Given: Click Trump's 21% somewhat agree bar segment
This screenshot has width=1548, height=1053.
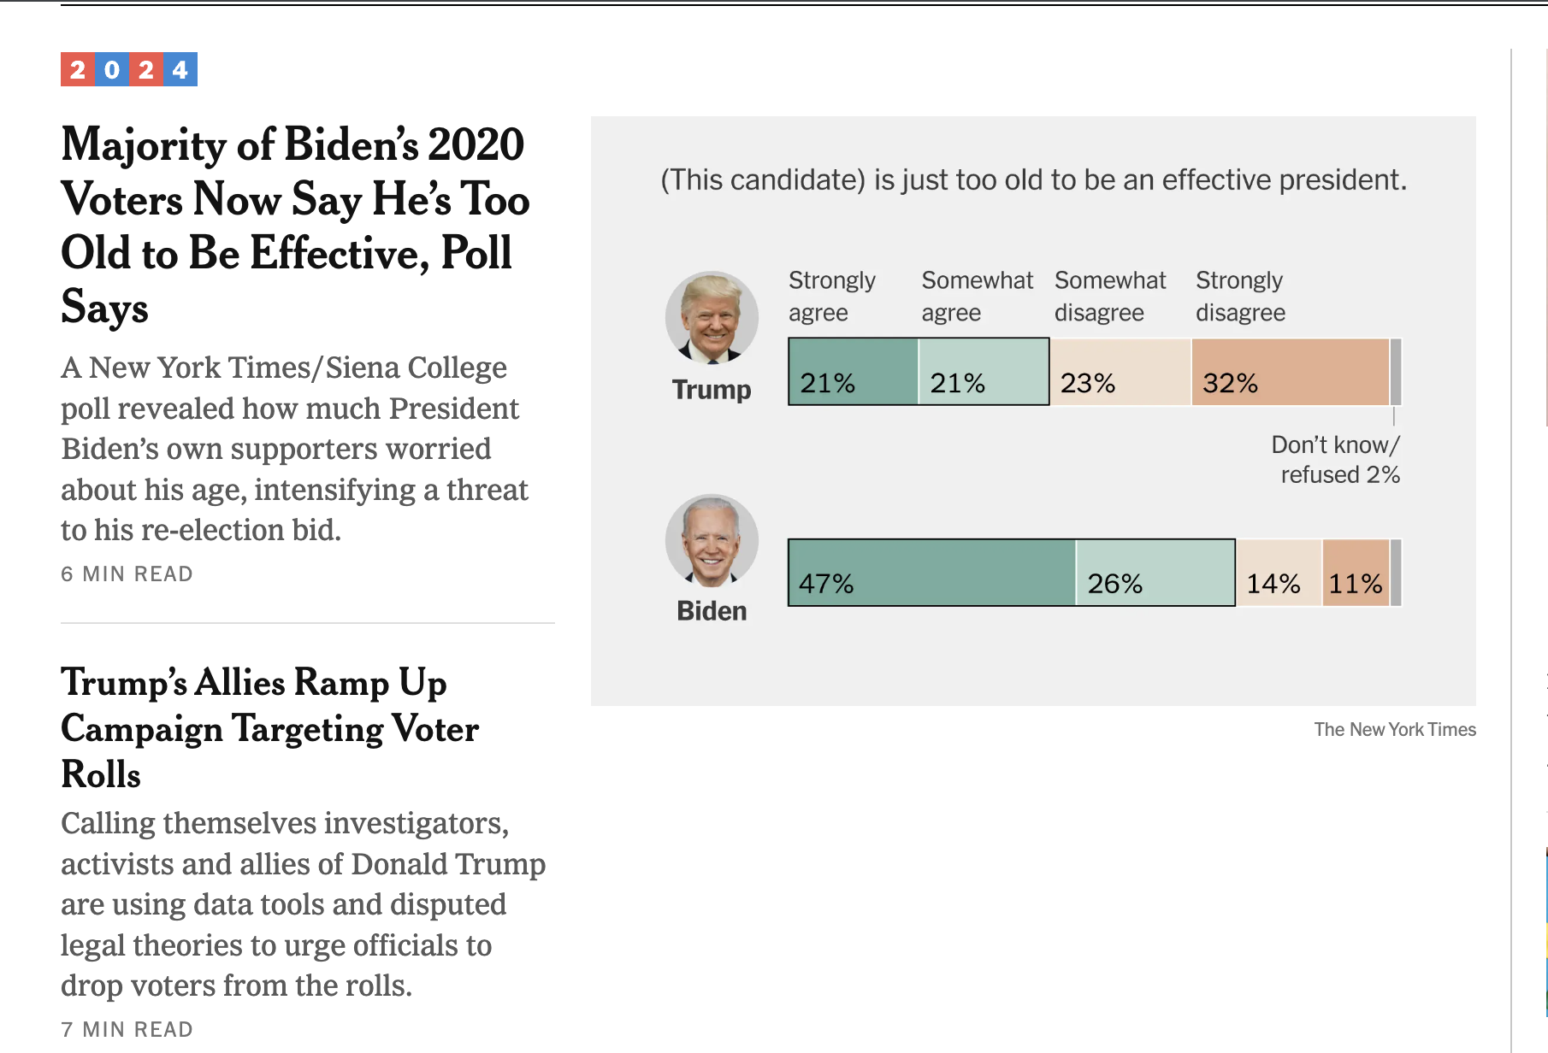Looking at the screenshot, I should pos(984,372).
